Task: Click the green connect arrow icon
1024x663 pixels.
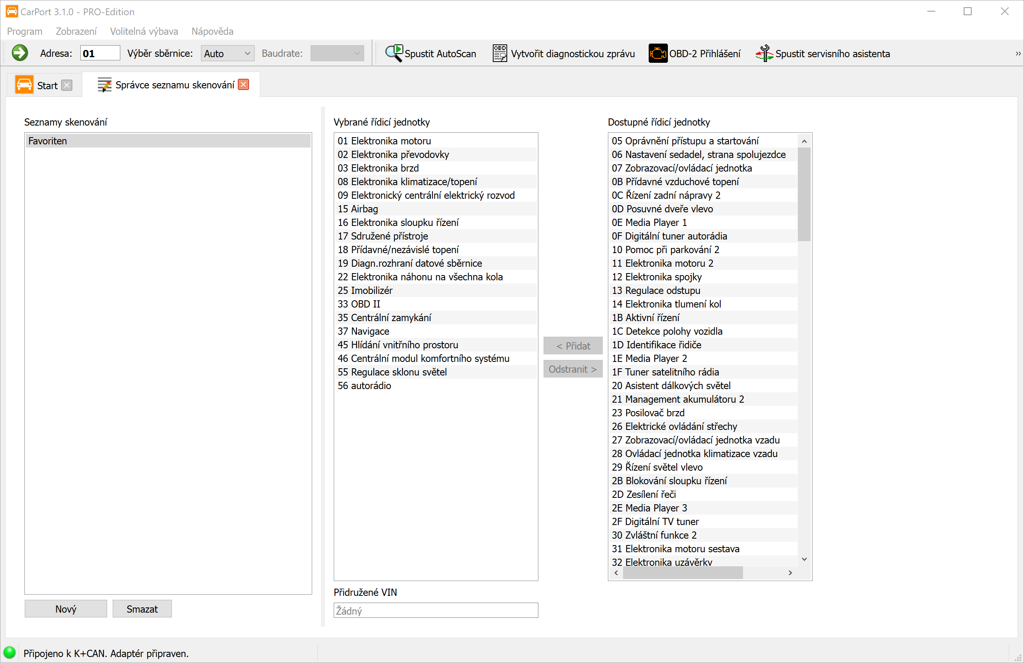Action: [19, 53]
